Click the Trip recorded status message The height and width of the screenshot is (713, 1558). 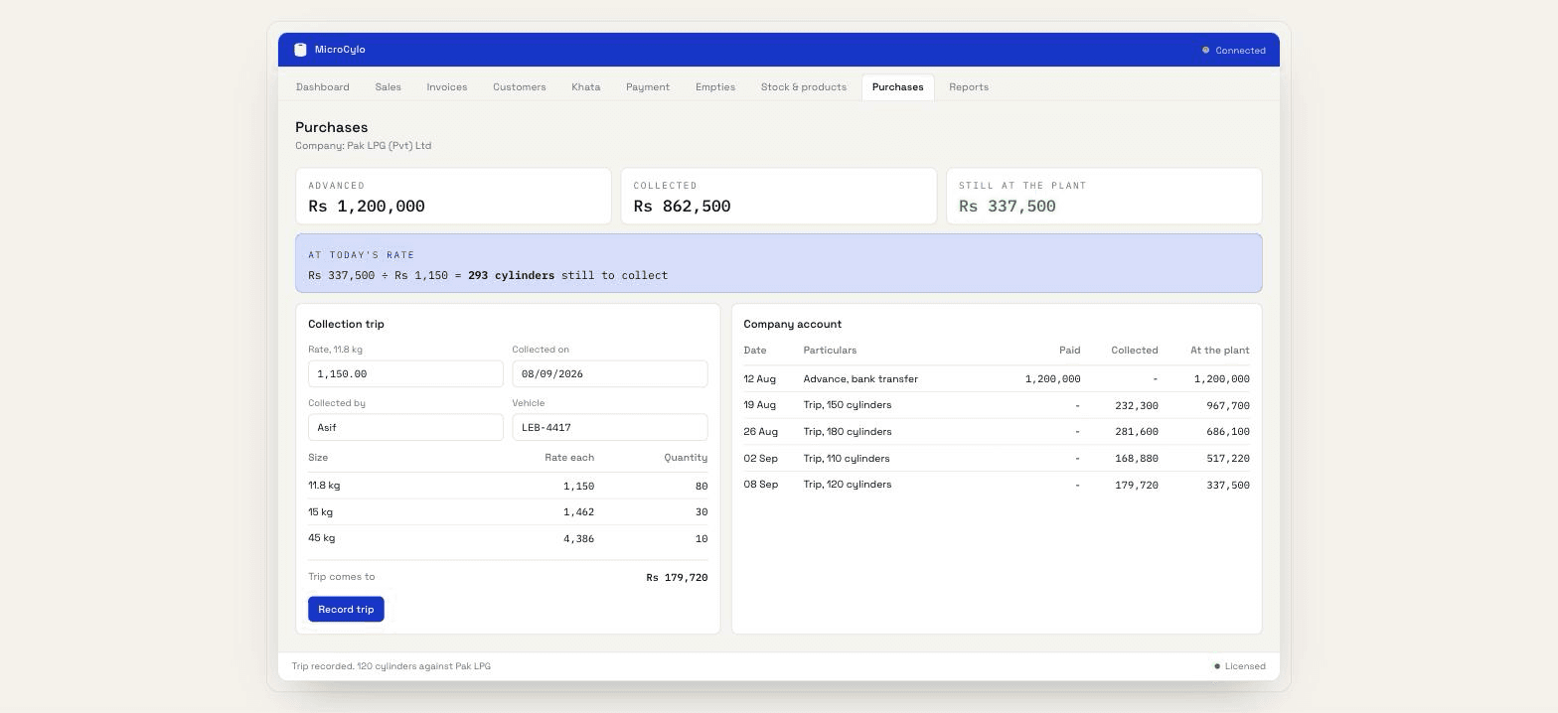[x=391, y=666]
